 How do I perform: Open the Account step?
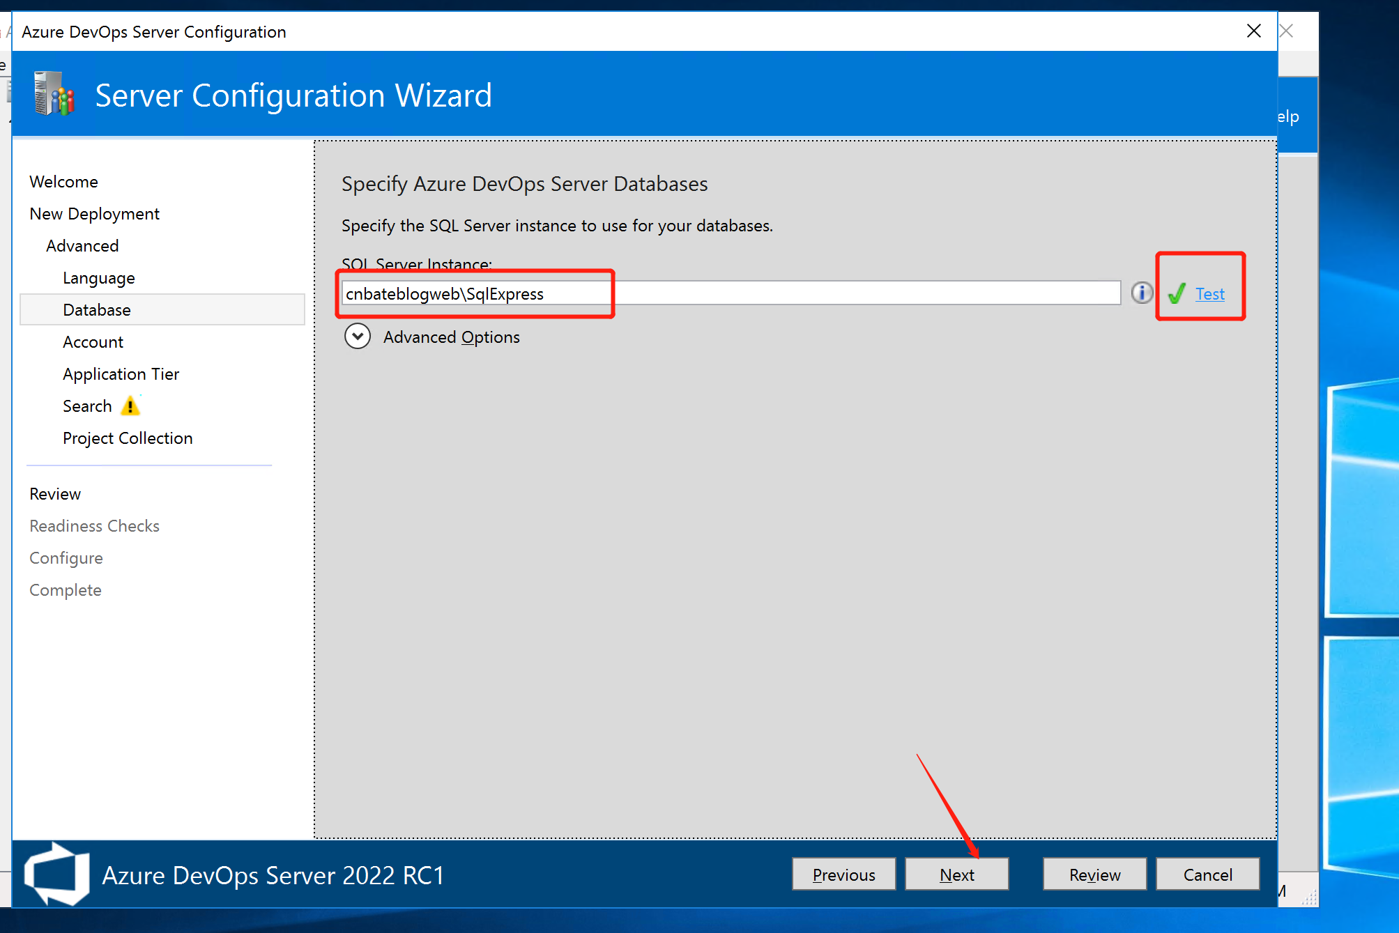pos(93,342)
